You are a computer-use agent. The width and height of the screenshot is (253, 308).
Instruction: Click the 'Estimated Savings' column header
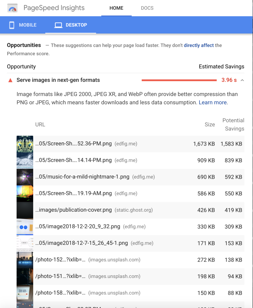point(222,67)
